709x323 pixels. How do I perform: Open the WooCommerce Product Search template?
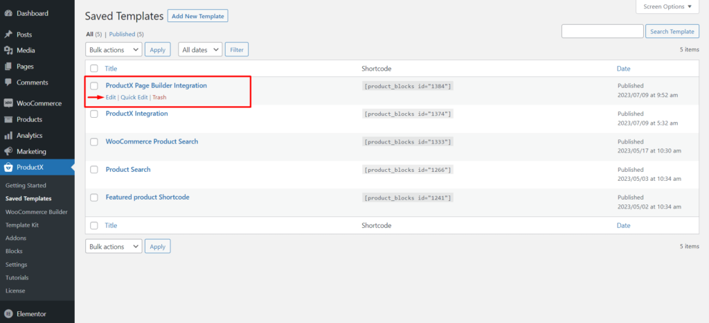point(152,141)
